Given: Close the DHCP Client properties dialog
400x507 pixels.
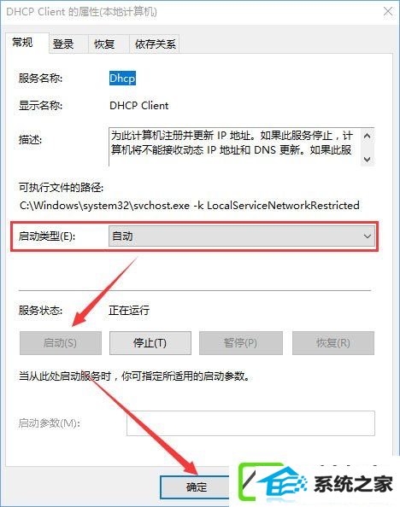Looking at the screenshot, I should tap(388, 12).
